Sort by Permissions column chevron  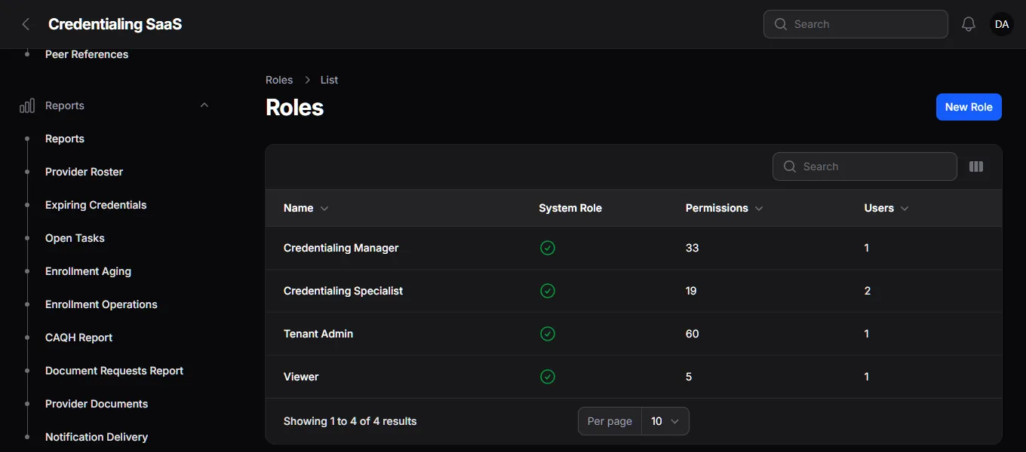[759, 209]
